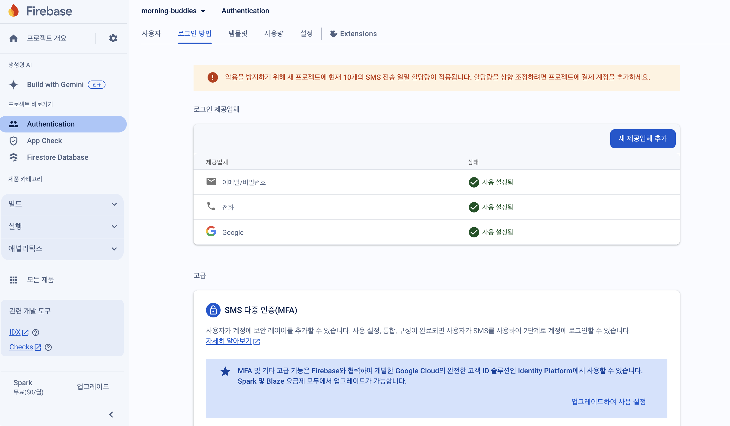Open Firestore Database from sidebar
Viewport: 730px width, 426px height.
tap(57, 157)
